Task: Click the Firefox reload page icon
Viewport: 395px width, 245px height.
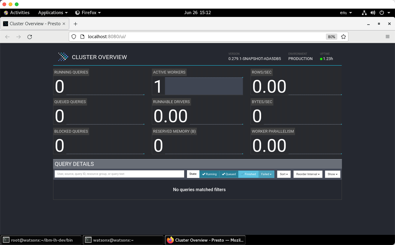Action: [30, 37]
